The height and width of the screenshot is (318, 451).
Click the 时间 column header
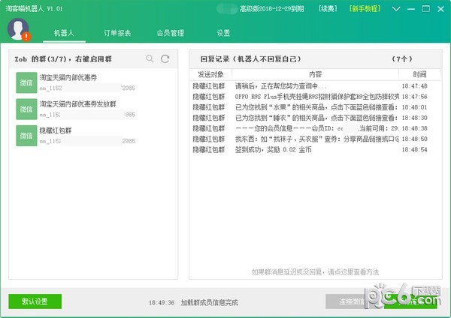click(419, 74)
